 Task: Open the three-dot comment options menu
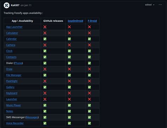(x=160, y=5)
